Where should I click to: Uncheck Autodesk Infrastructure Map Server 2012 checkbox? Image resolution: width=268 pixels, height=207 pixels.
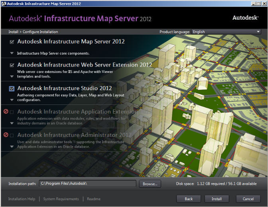12,42
